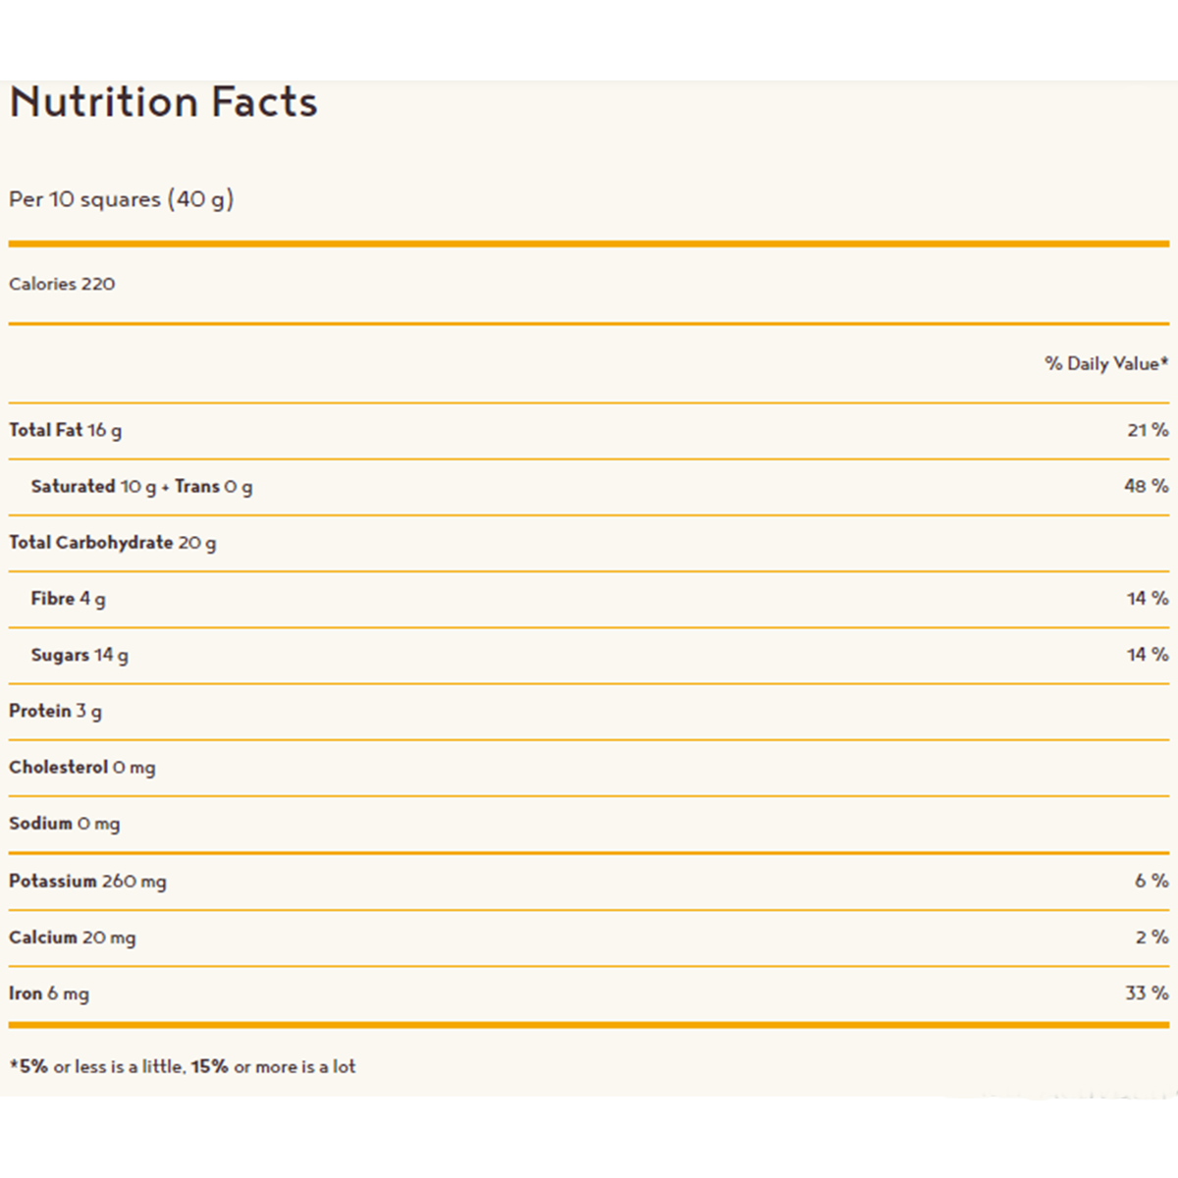Click the % Daily Value column header
1178x1178 pixels.
pyautogui.click(x=1106, y=363)
